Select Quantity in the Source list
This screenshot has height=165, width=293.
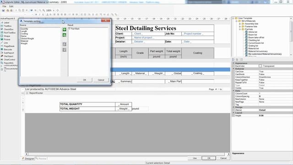(24, 29)
